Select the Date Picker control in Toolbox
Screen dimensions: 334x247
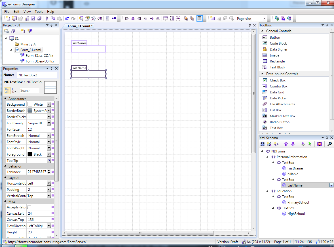point(278,98)
